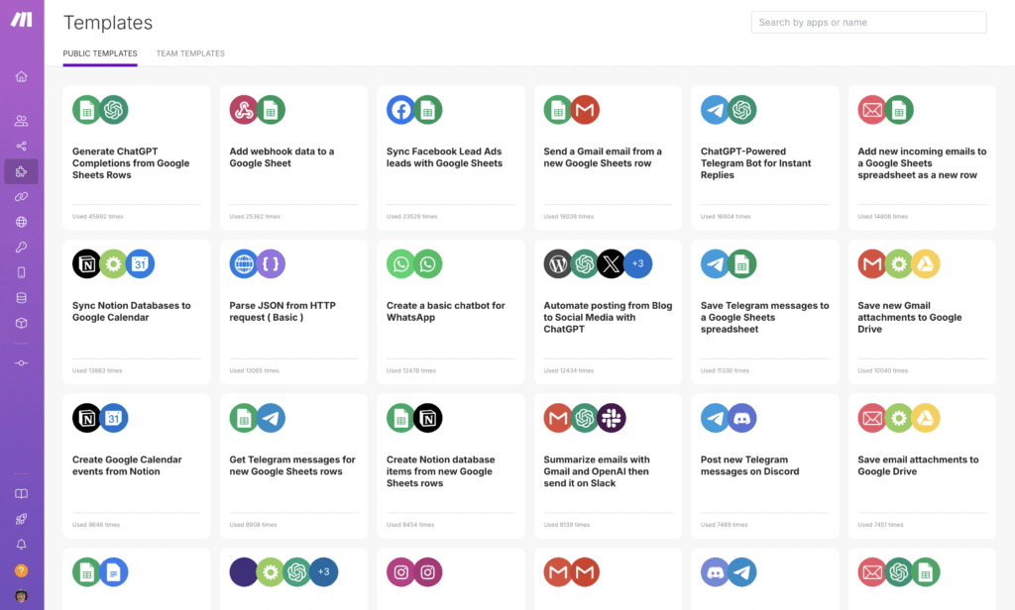This screenshot has height=610, width=1015.
Task: Open the notifications bell icon
Action: coord(21,545)
